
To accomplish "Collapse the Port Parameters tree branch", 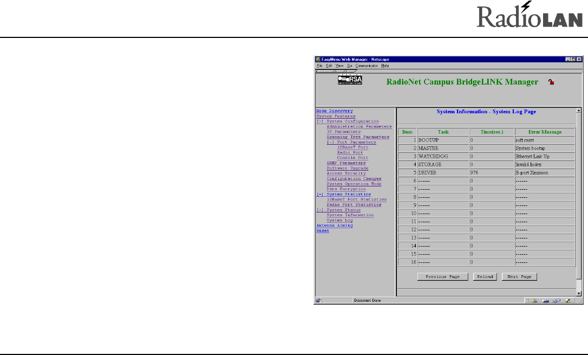I will coord(330,142).
